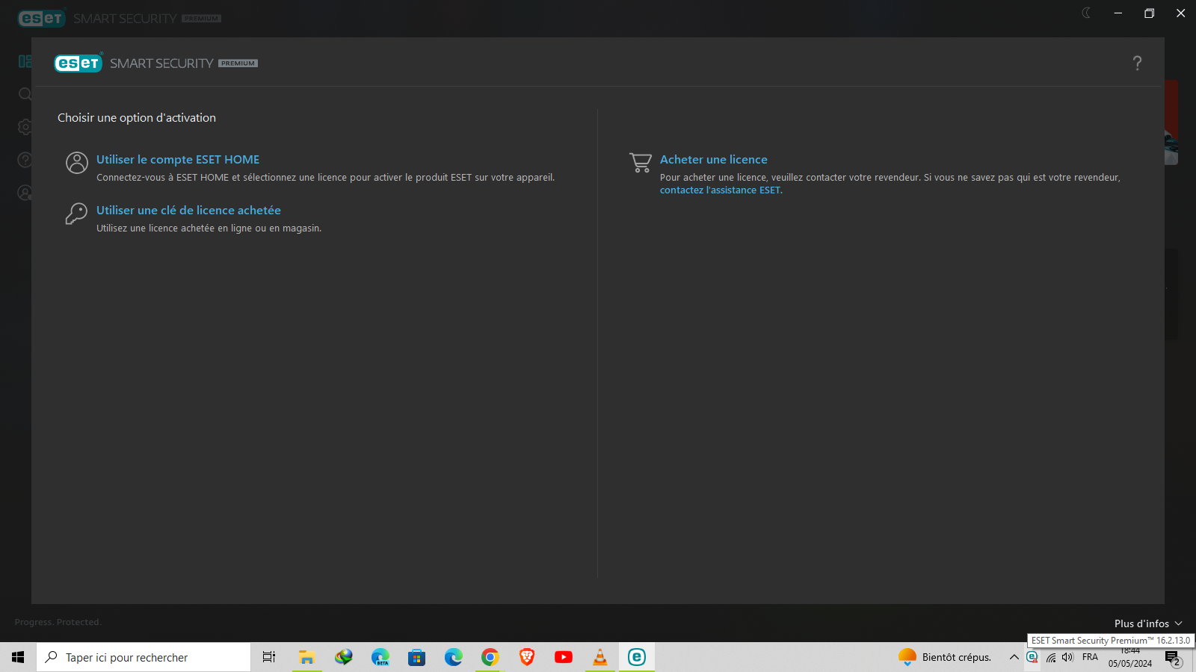The height and width of the screenshot is (672, 1196).
Task: Switch the FRA input language indicator
Action: pyautogui.click(x=1090, y=657)
